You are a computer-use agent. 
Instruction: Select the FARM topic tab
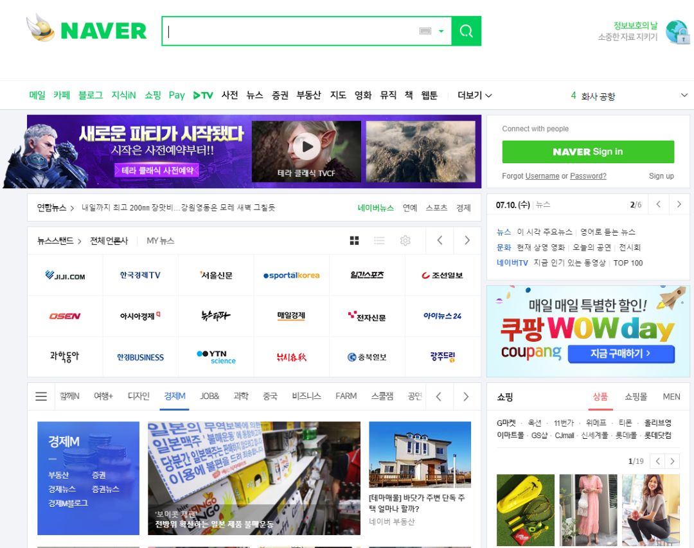(x=346, y=396)
